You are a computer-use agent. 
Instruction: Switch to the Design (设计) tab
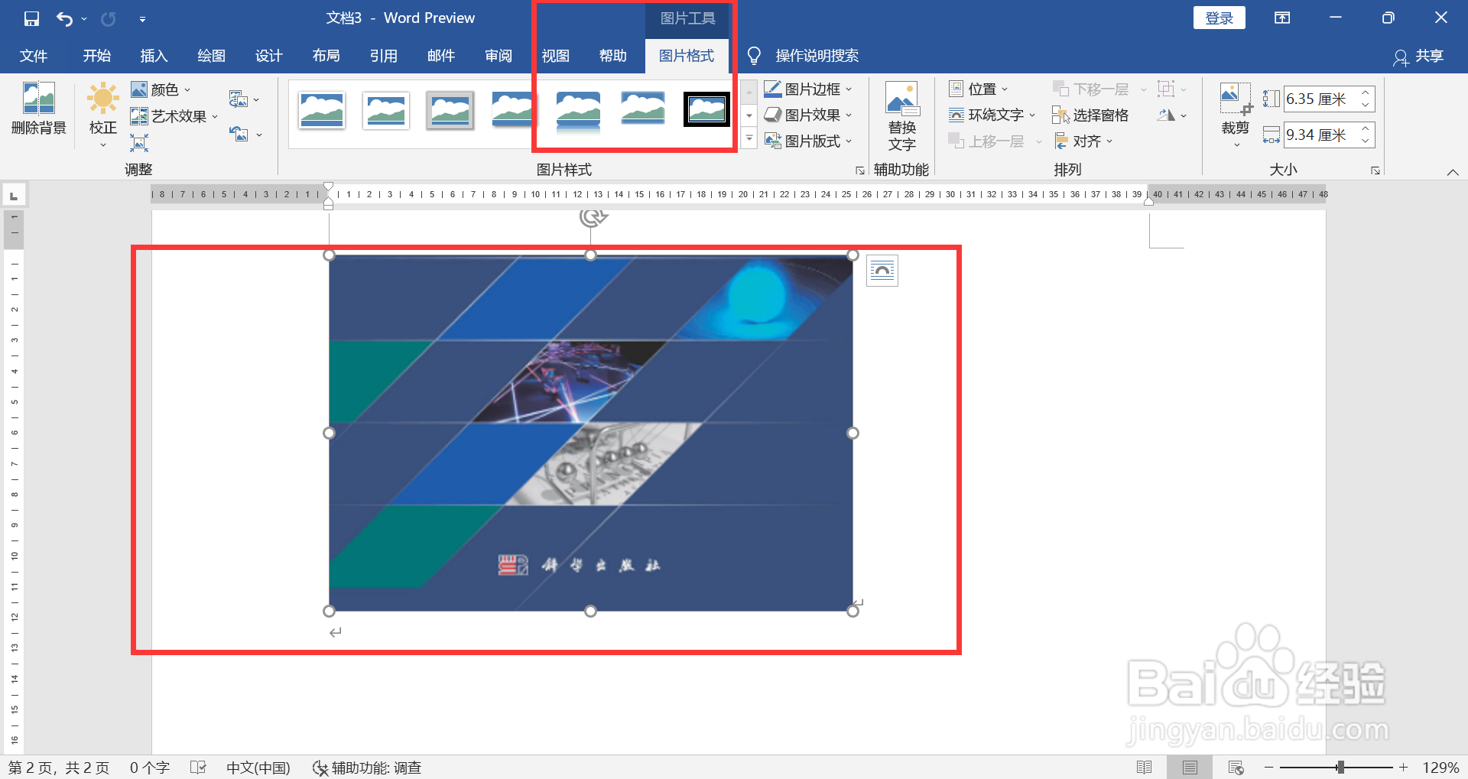click(268, 56)
